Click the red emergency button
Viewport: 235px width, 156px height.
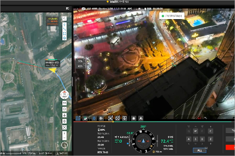(230, 147)
